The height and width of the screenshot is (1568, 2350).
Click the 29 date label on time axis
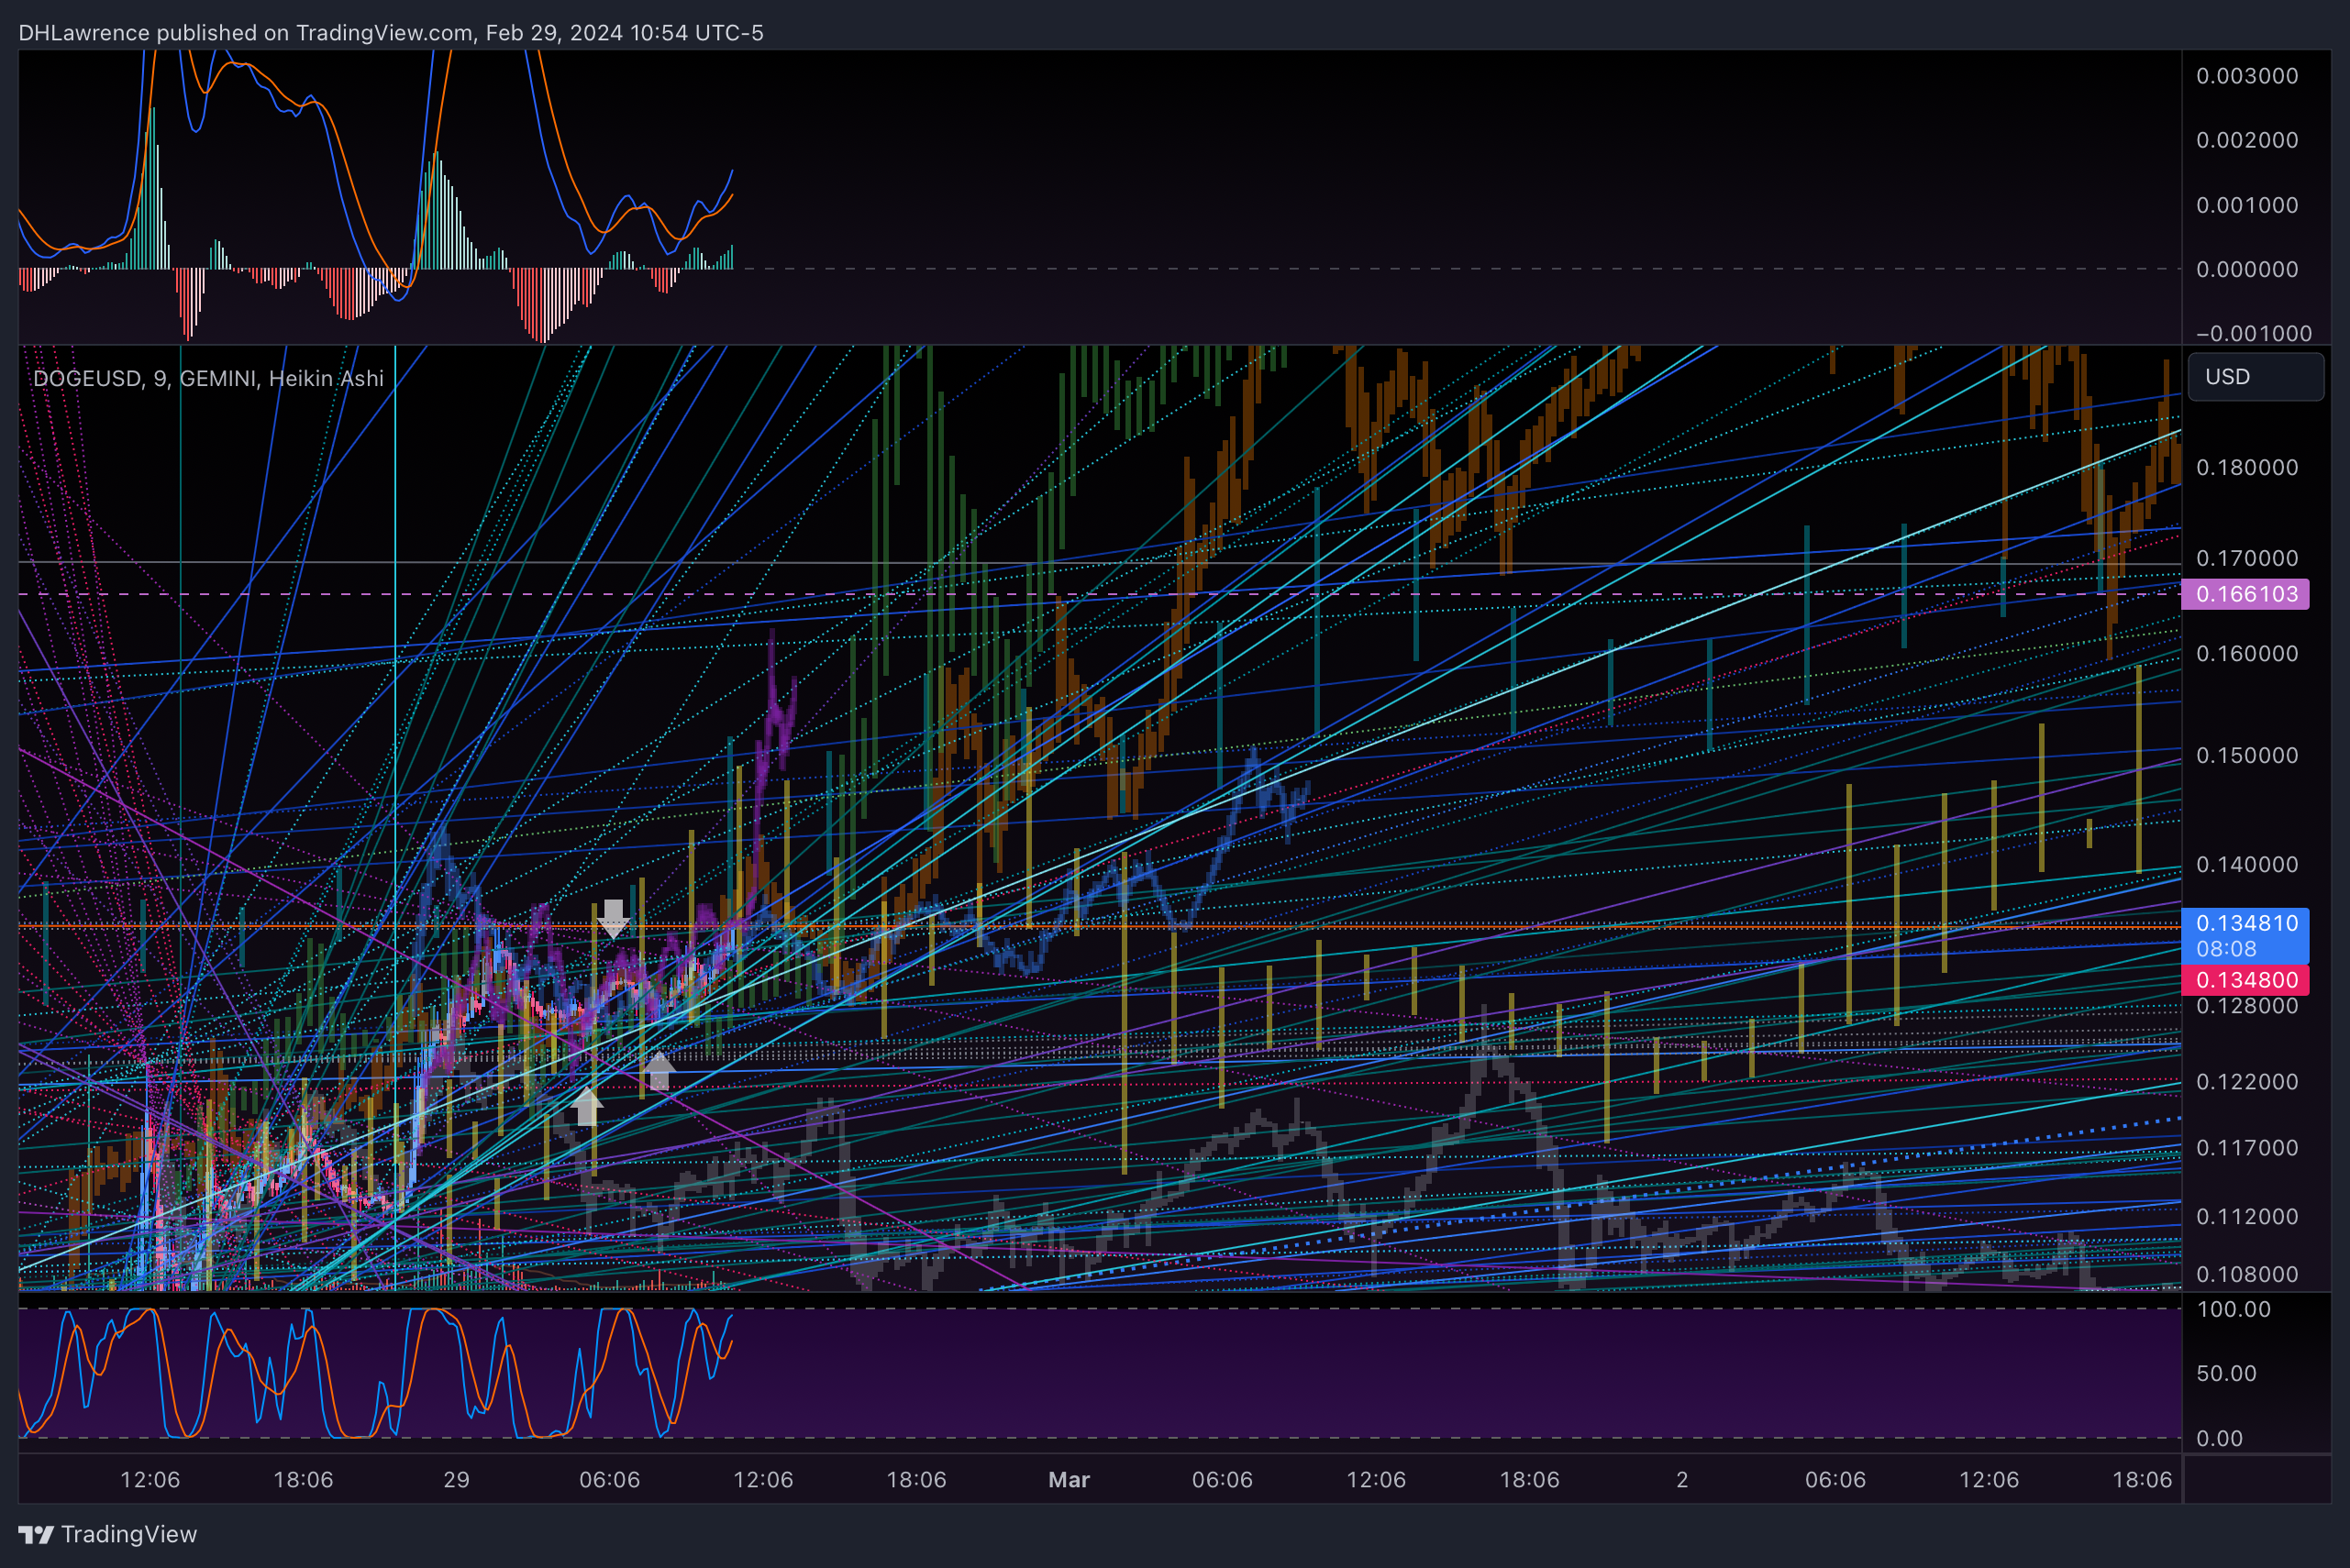point(456,1480)
